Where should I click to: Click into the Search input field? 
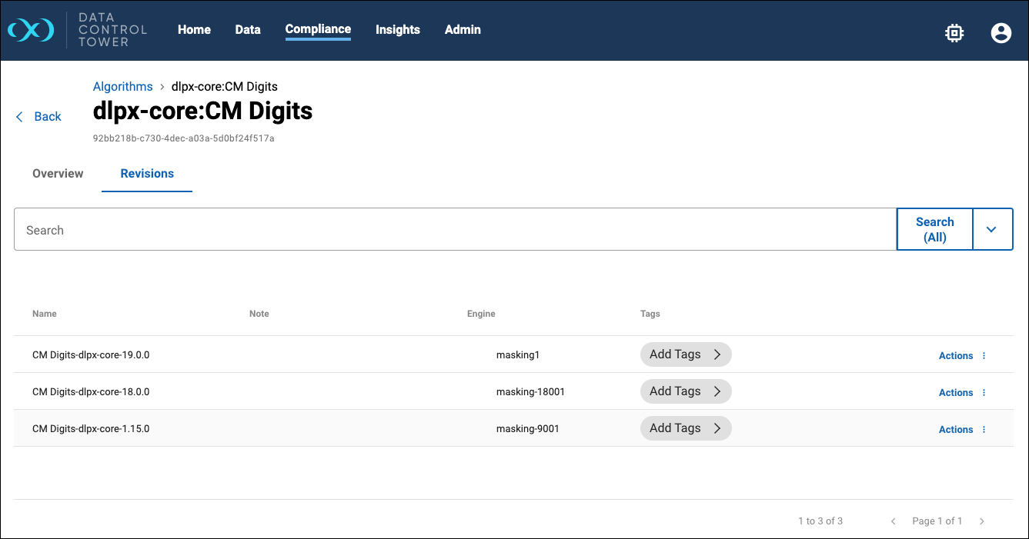[454, 230]
